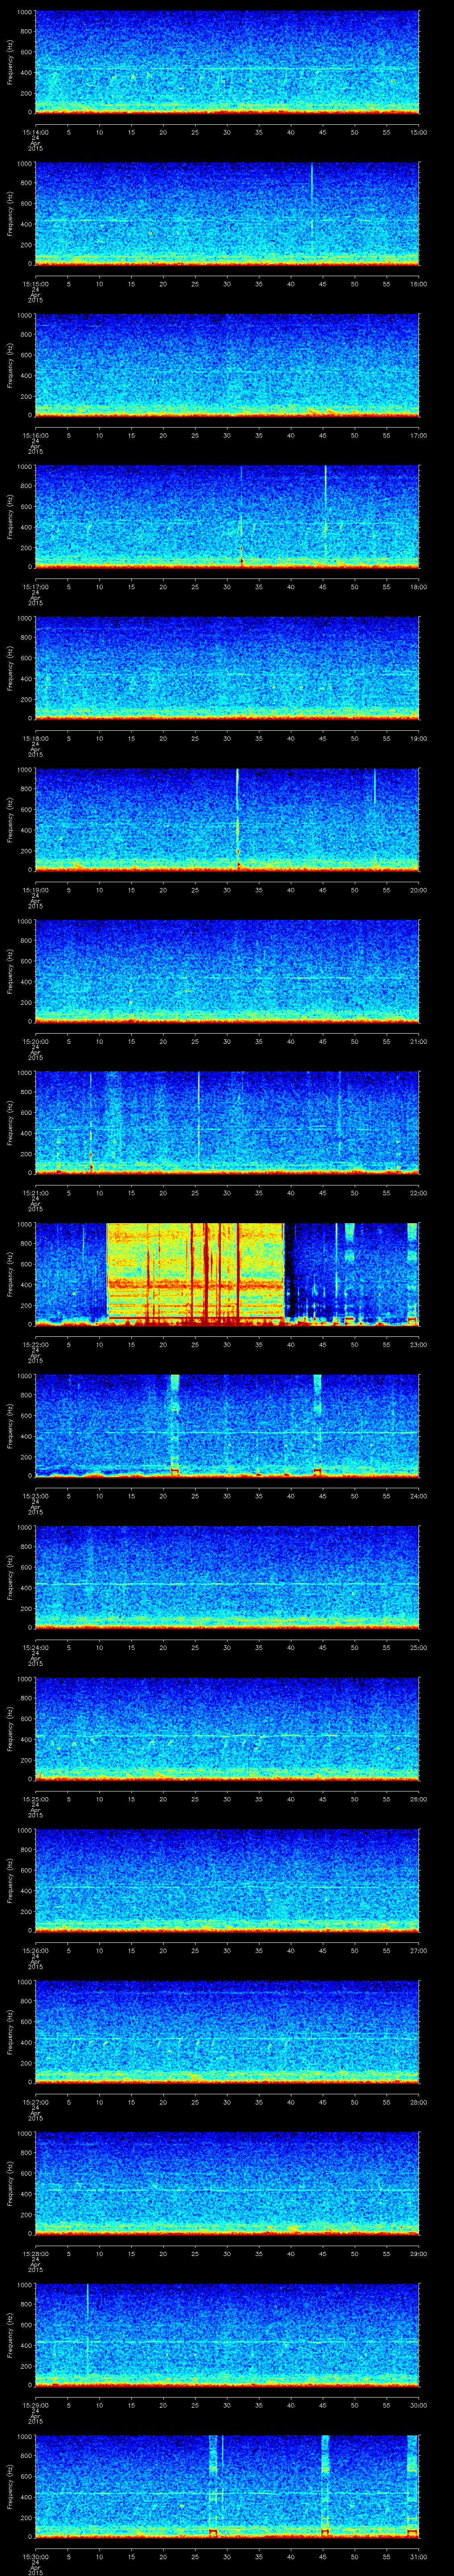Click the 15:18:00 start time label

point(35,738)
